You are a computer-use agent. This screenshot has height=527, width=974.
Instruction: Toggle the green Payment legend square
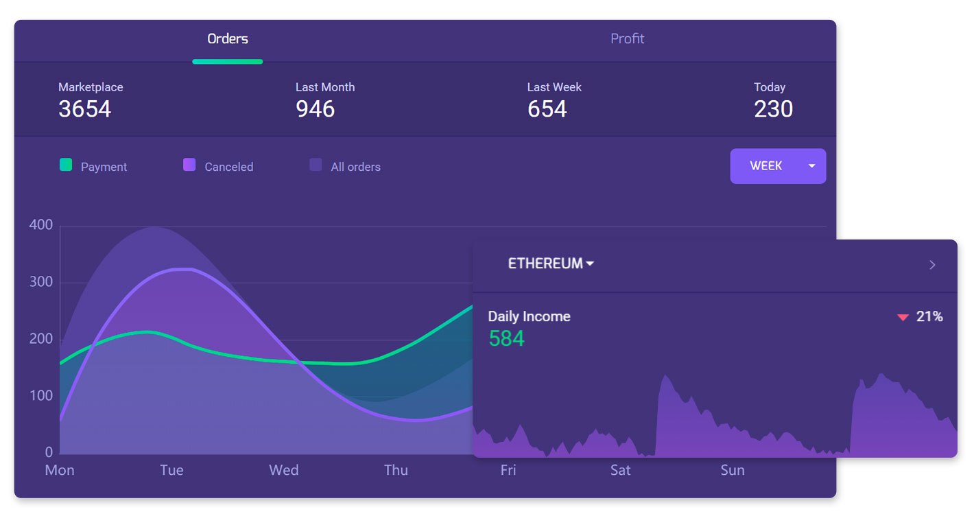click(x=66, y=165)
